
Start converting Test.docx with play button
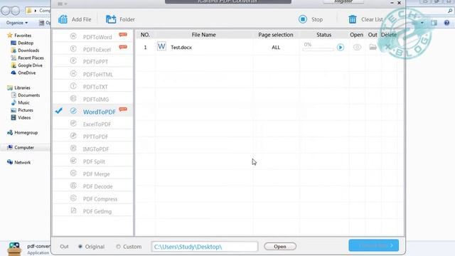coord(341,47)
